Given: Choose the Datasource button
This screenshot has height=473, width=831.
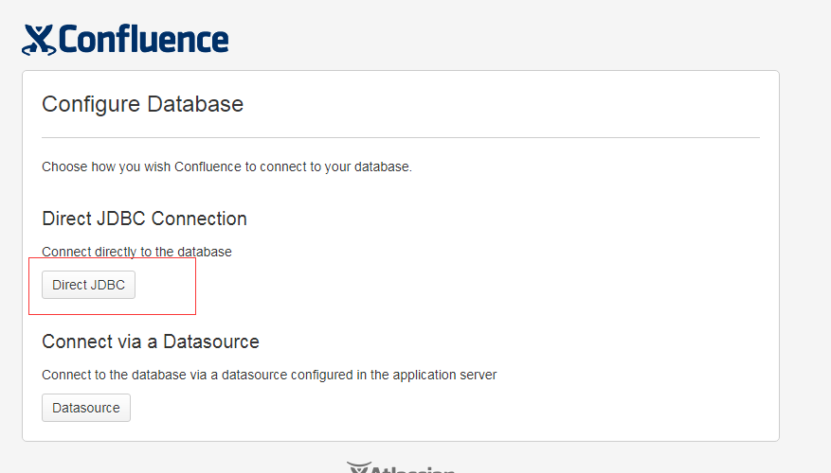Looking at the screenshot, I should 86,408.
